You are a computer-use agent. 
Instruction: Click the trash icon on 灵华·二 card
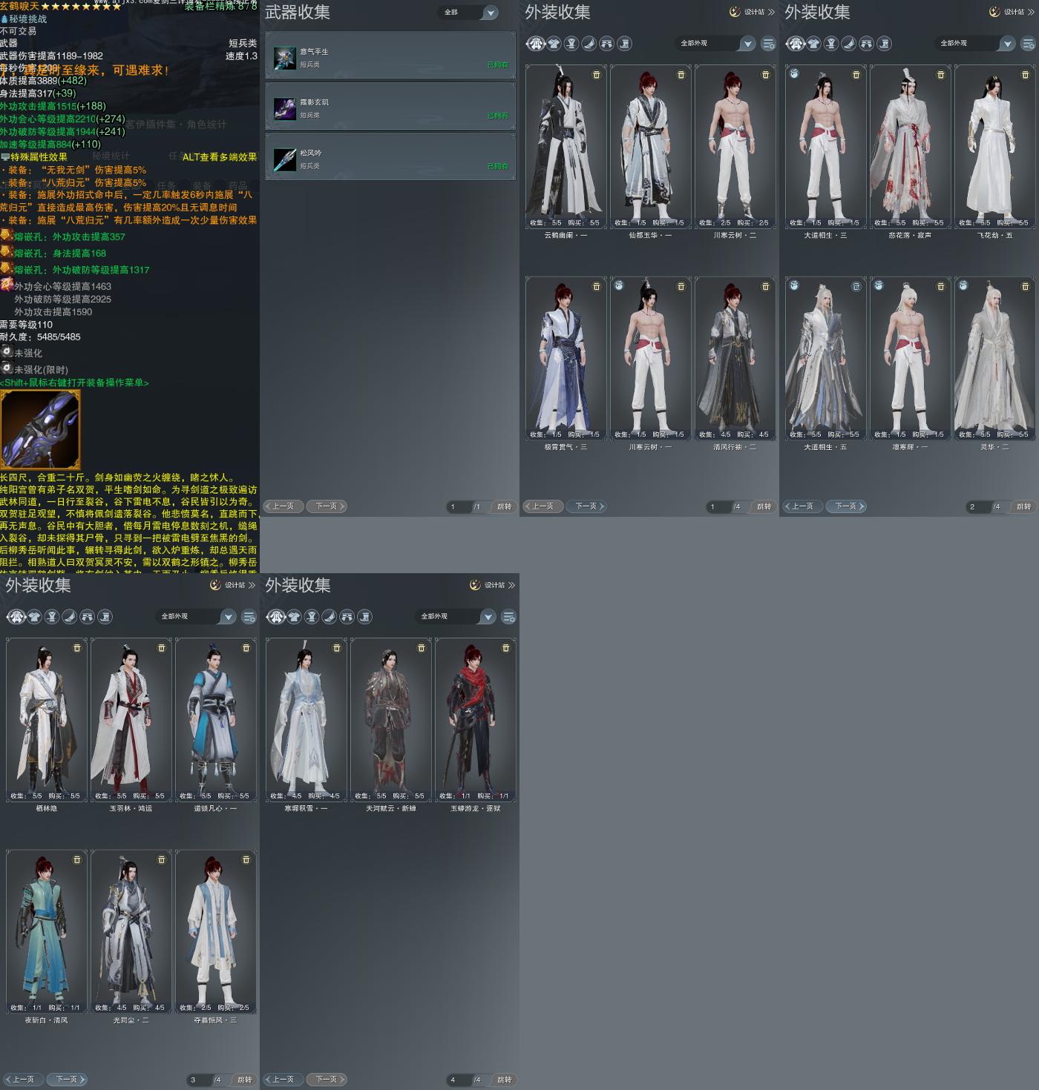[x=1026, y=286]
